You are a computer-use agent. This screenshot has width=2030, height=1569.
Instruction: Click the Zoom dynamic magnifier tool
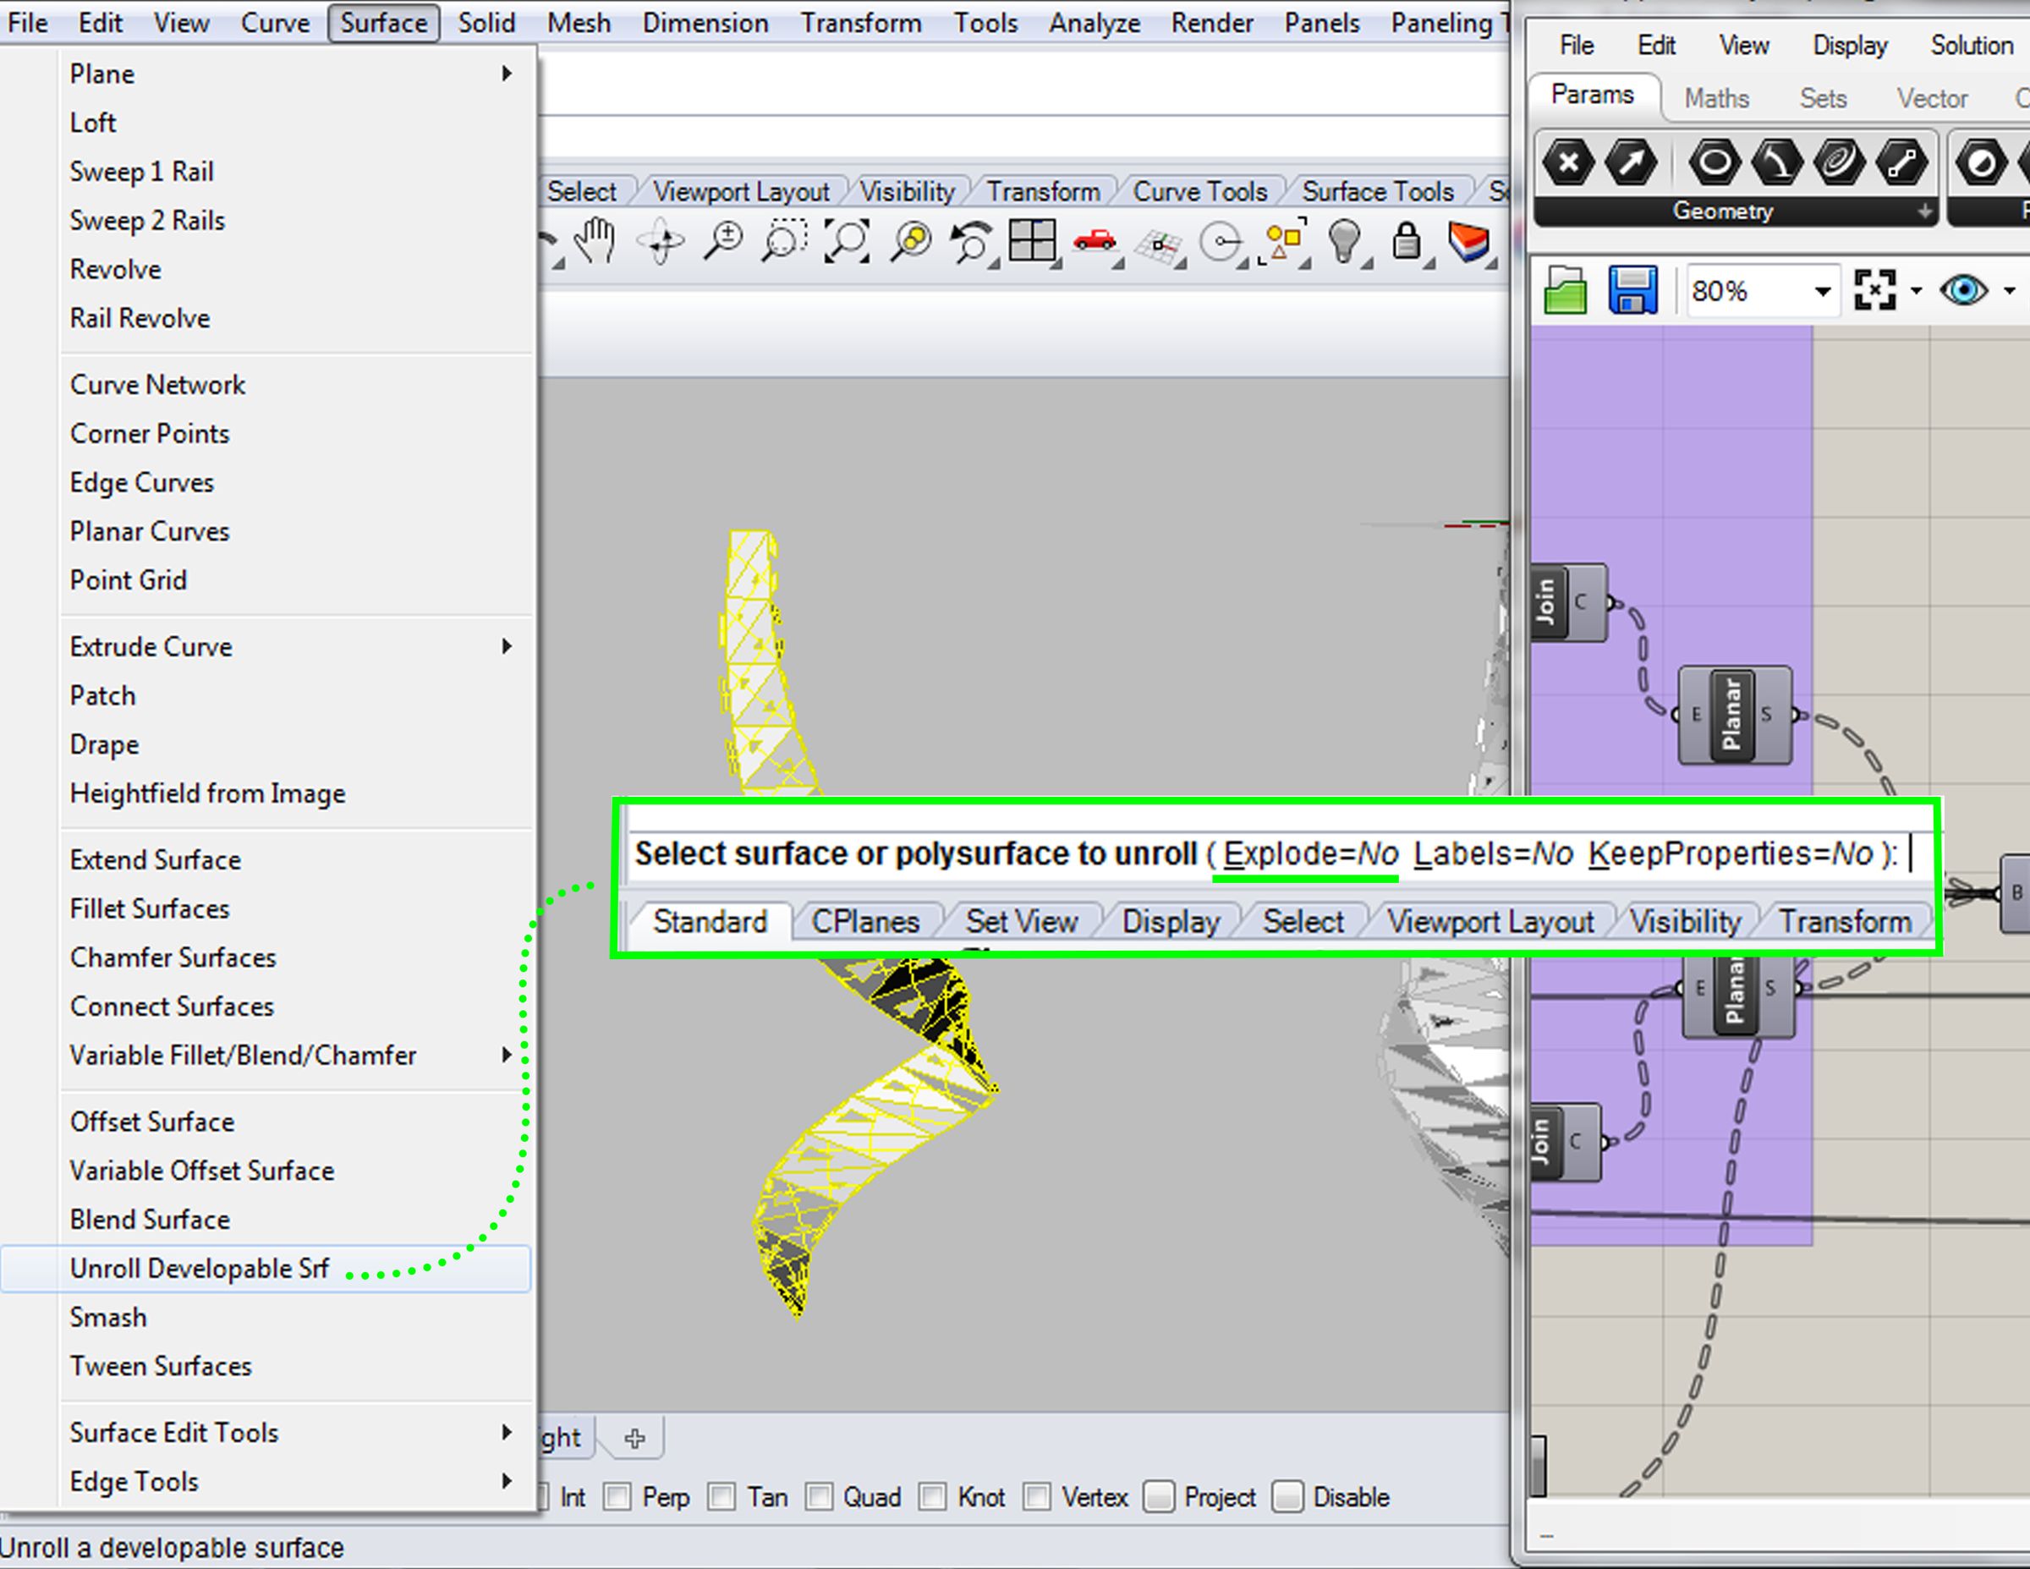[723, 240]
